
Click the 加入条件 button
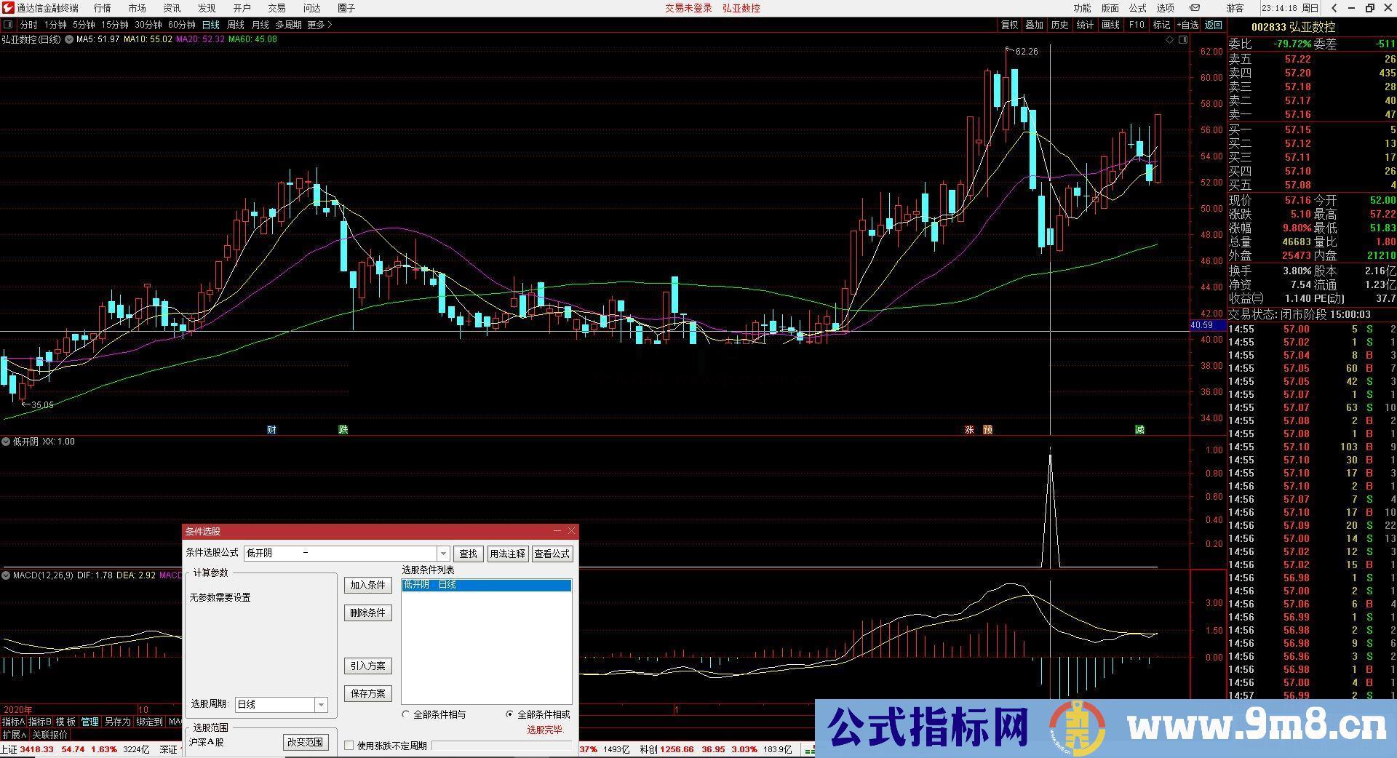coord(367,585)
